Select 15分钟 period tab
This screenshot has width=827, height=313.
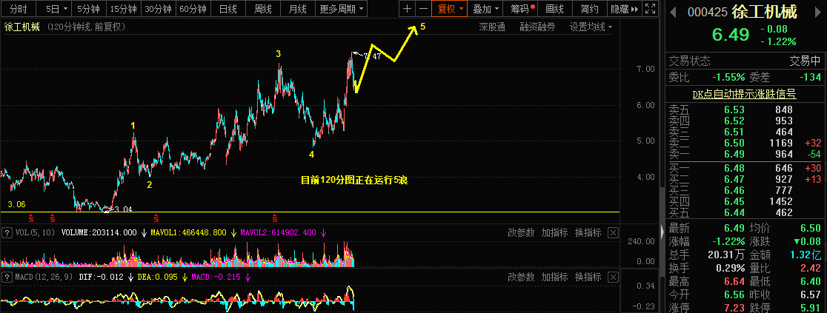(x=124, y=9)
